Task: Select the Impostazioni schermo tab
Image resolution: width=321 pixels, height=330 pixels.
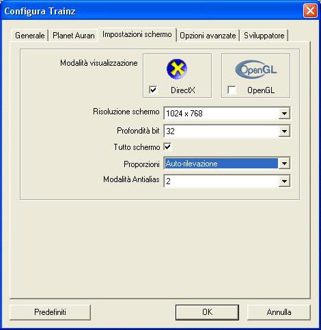Action: (x=137, y=34)
